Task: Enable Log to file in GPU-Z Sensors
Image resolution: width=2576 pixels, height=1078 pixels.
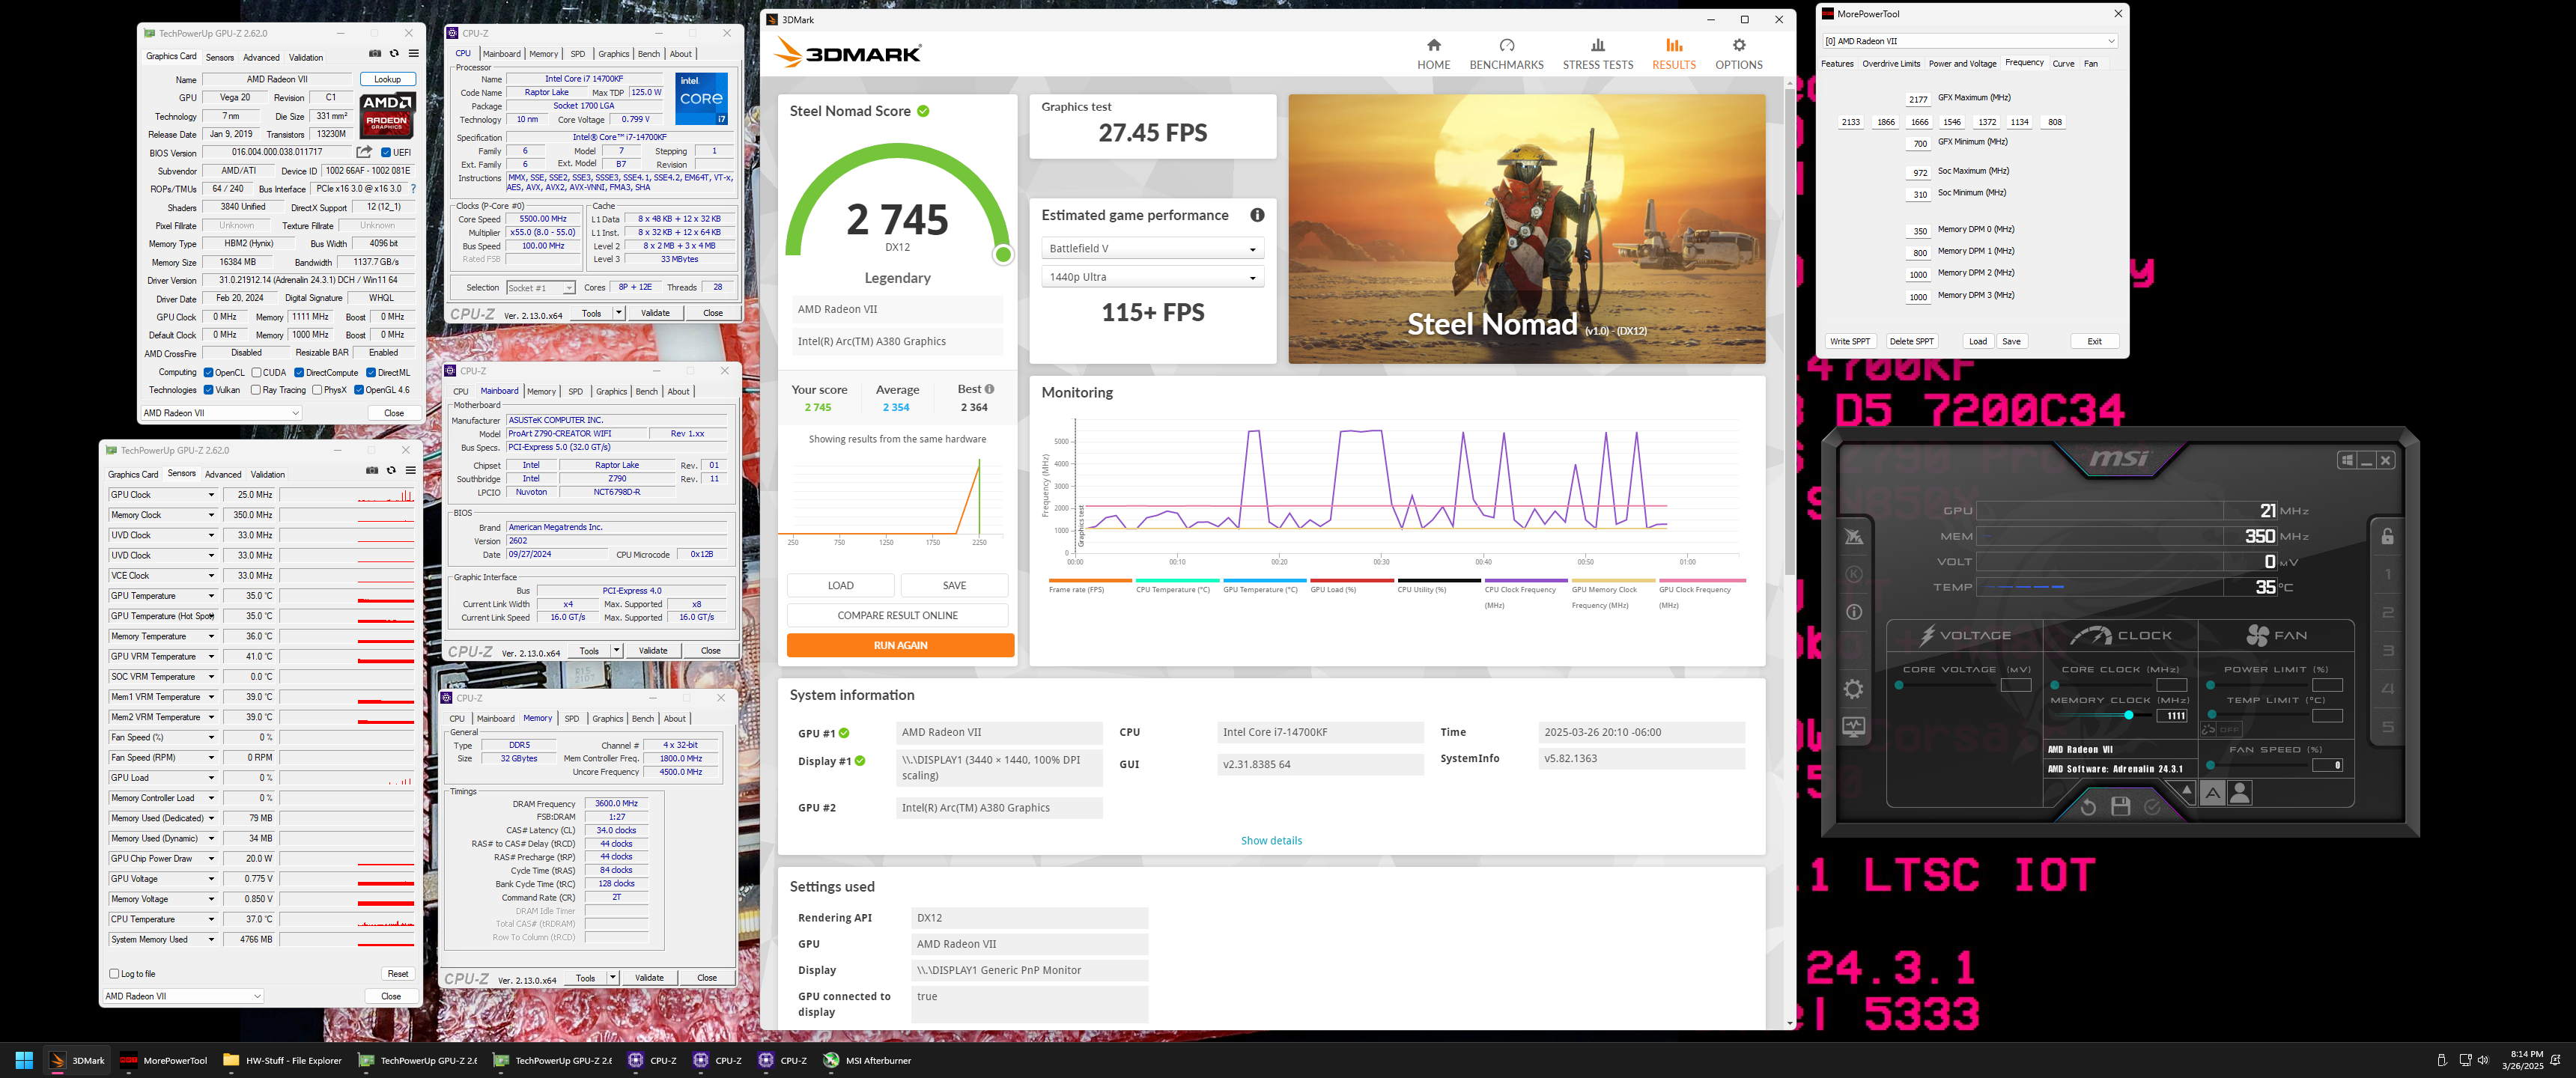Action: click(114, 973)
